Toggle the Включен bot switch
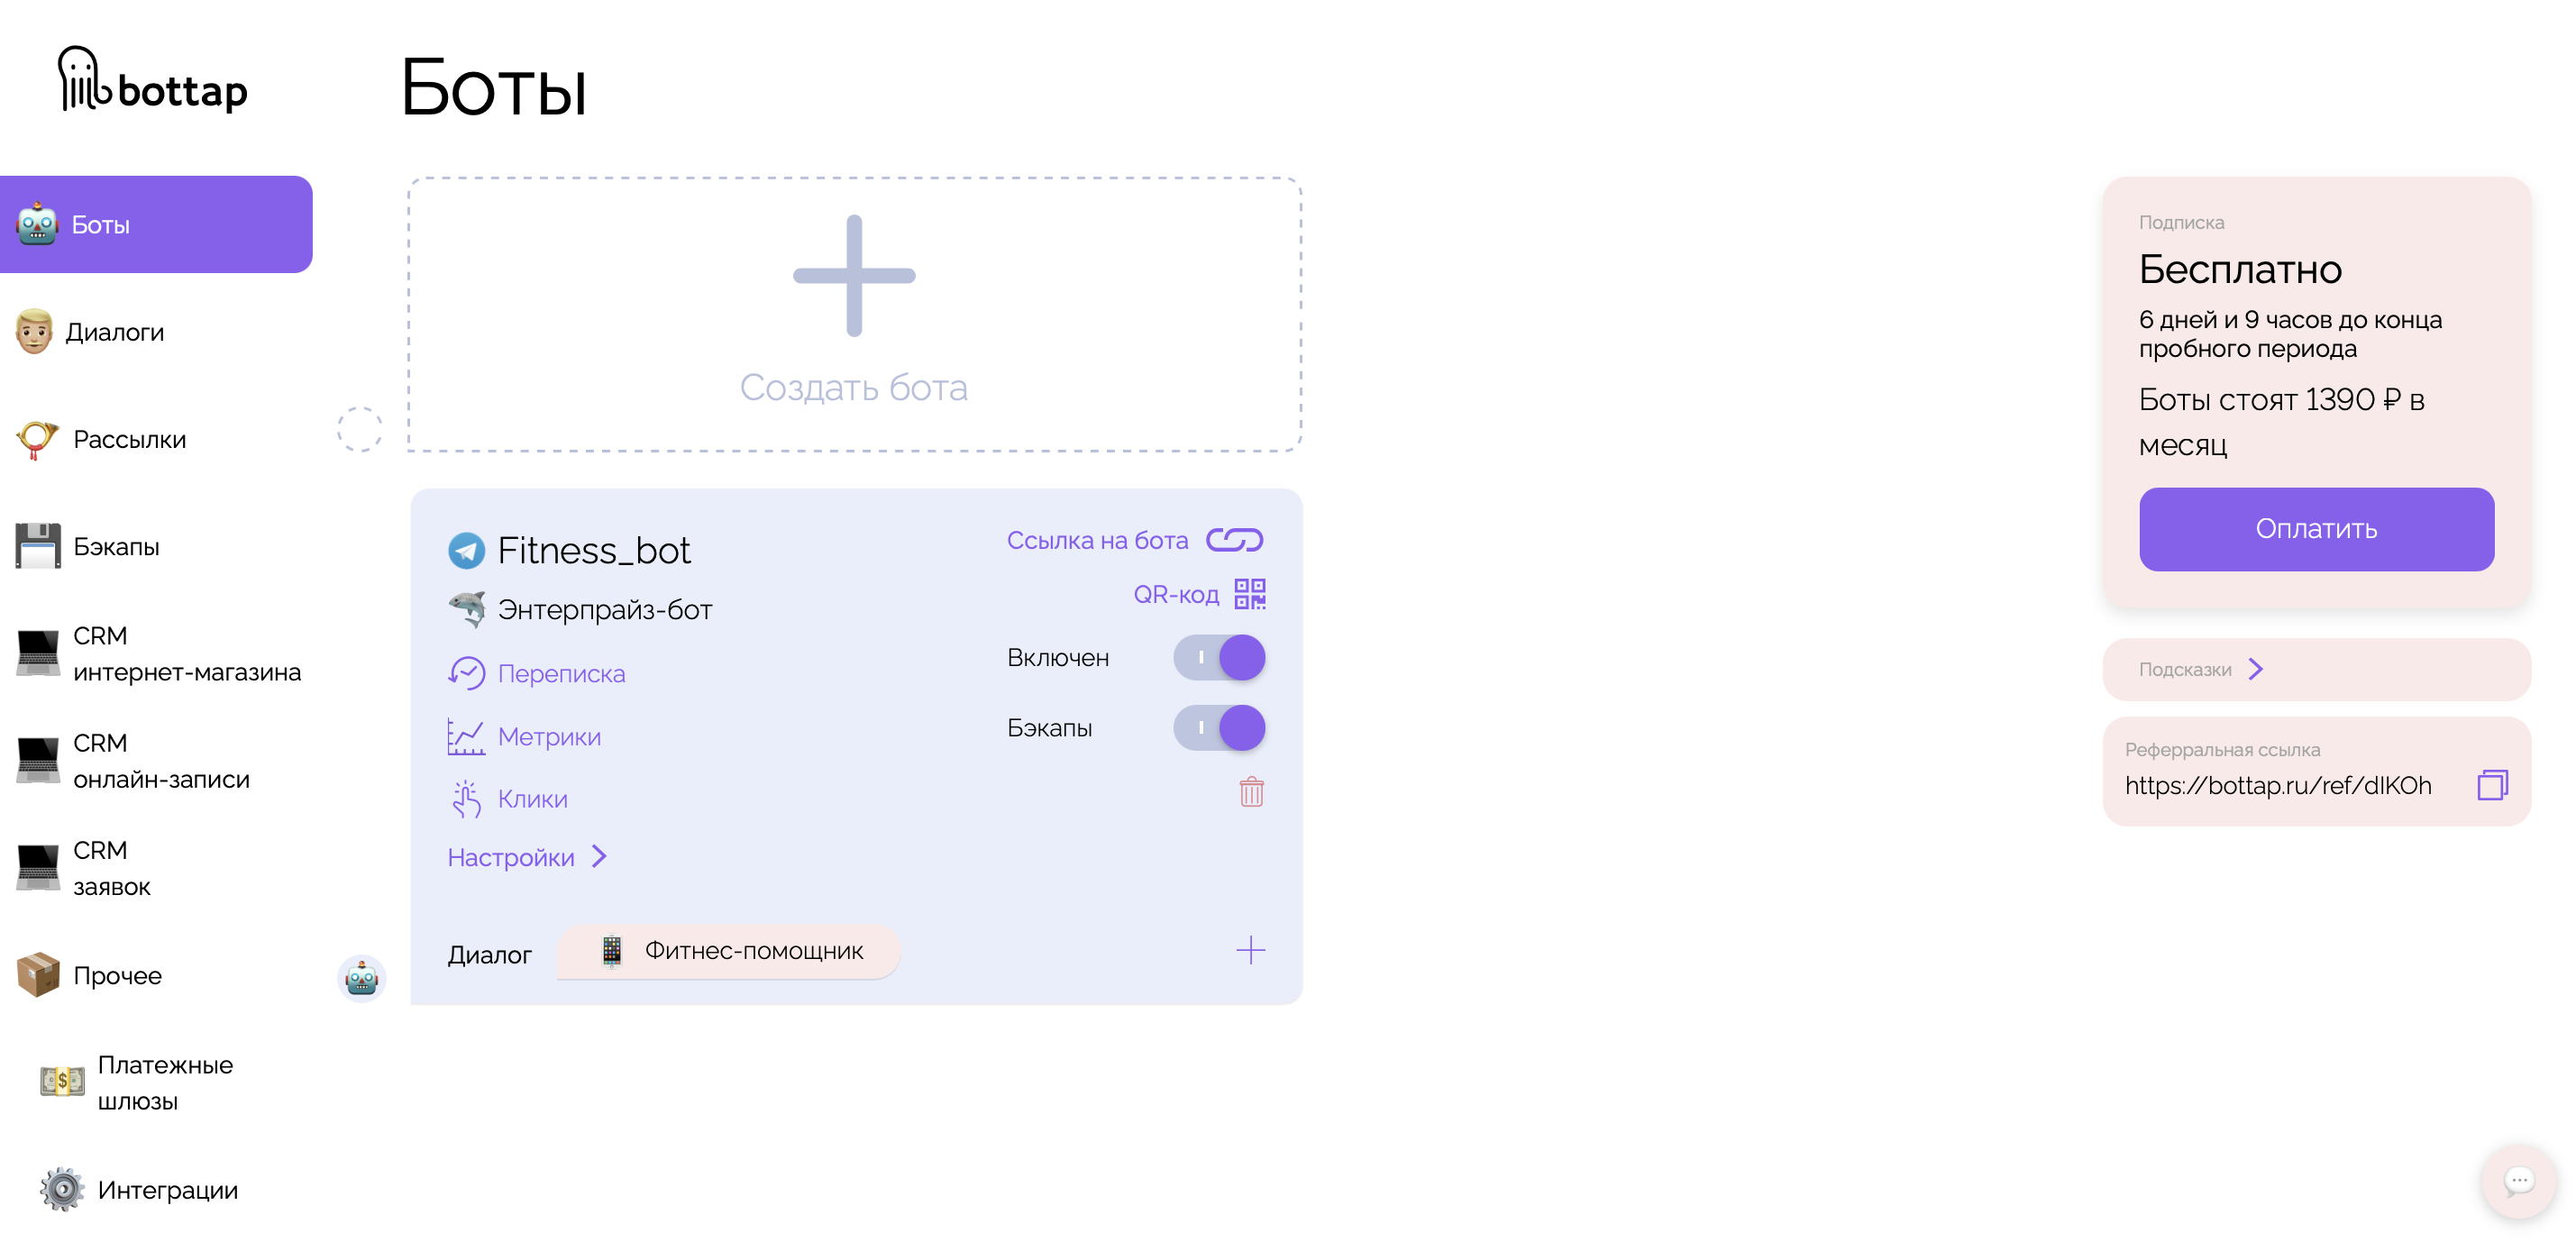Image resolution: width=2576 pixels, height=1242 pixels. pos(1219,658)
